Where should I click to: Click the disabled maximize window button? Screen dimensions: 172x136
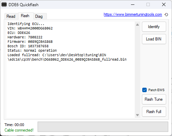tap(148, 5)
